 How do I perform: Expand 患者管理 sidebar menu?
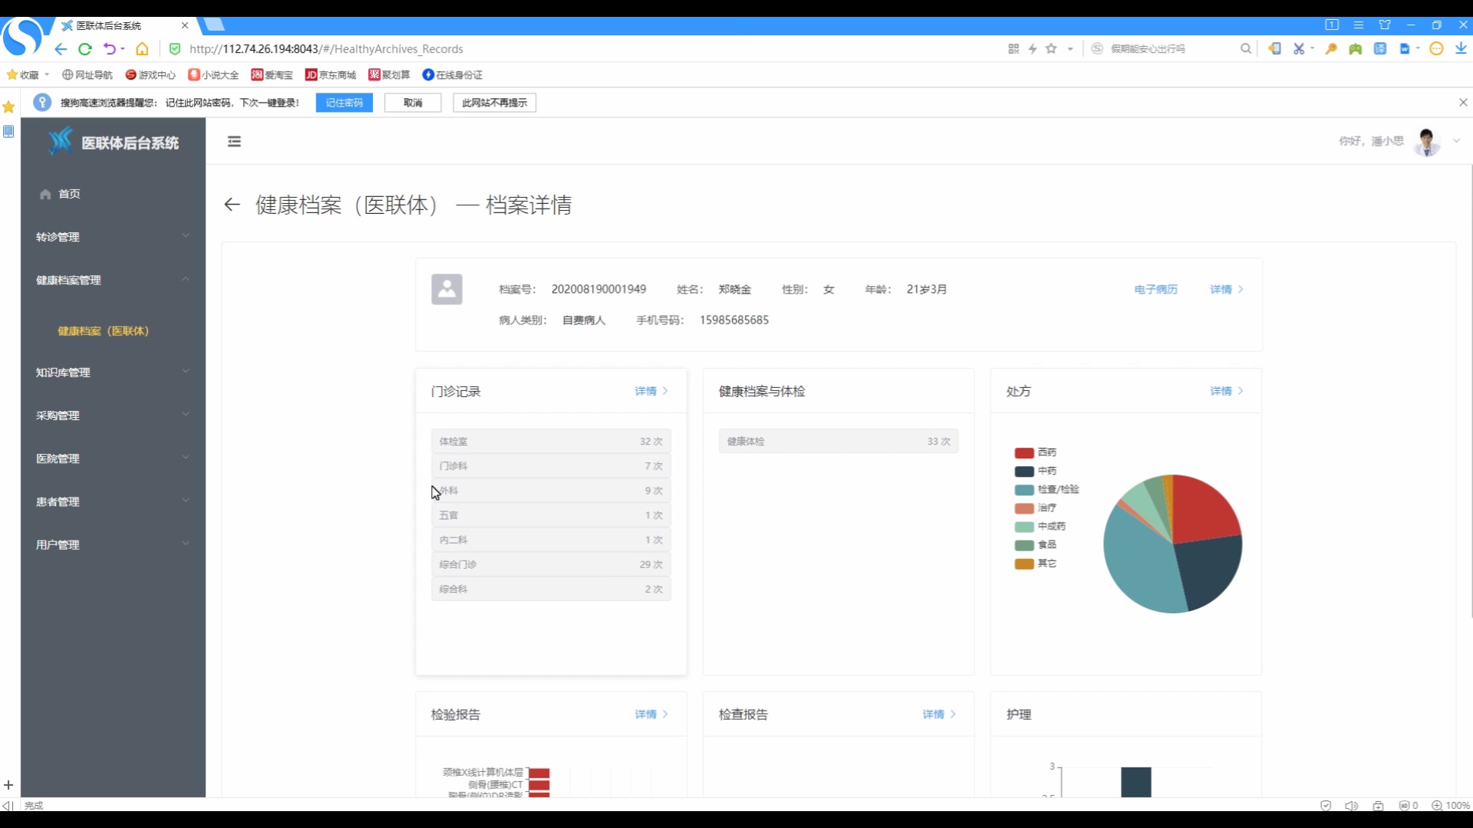[x=113, y=501]
